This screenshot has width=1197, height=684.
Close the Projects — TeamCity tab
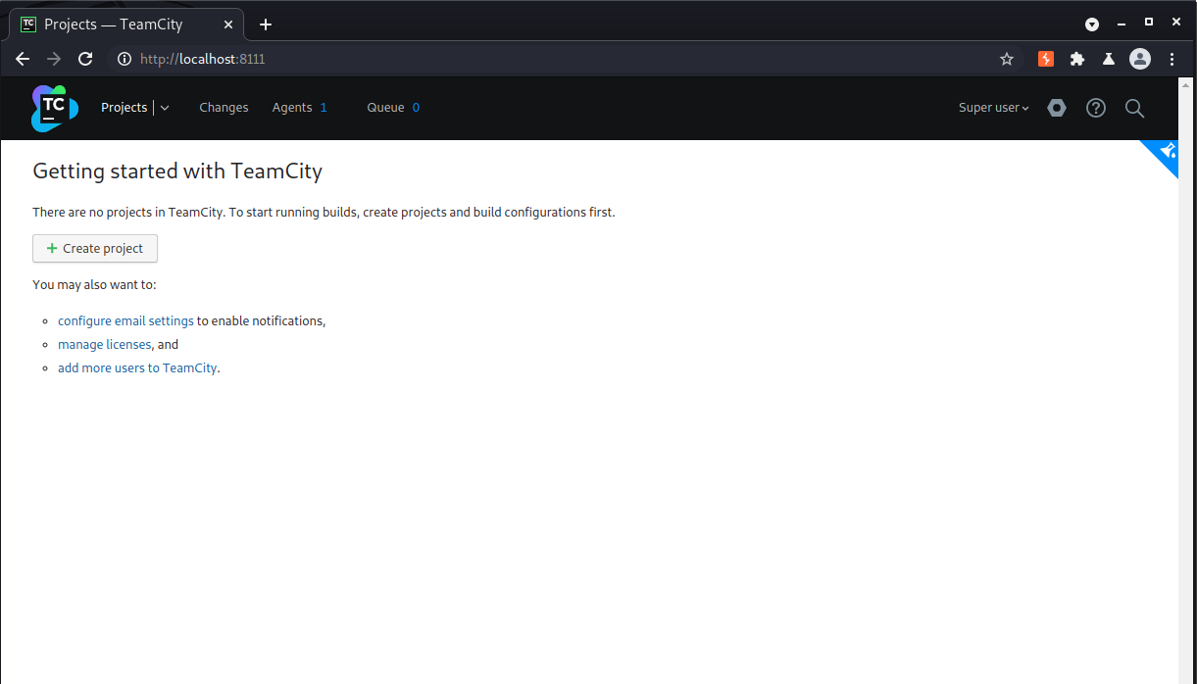click(x=227, y=24)
